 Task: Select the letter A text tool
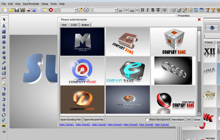(x=4, y=26)
